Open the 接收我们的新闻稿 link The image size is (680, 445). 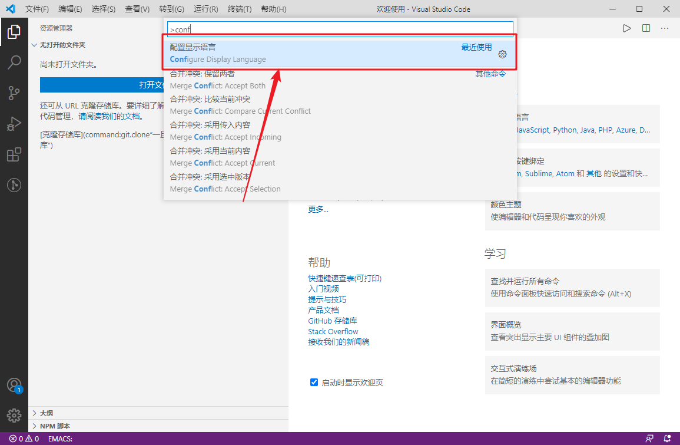[x=339, y=342]
